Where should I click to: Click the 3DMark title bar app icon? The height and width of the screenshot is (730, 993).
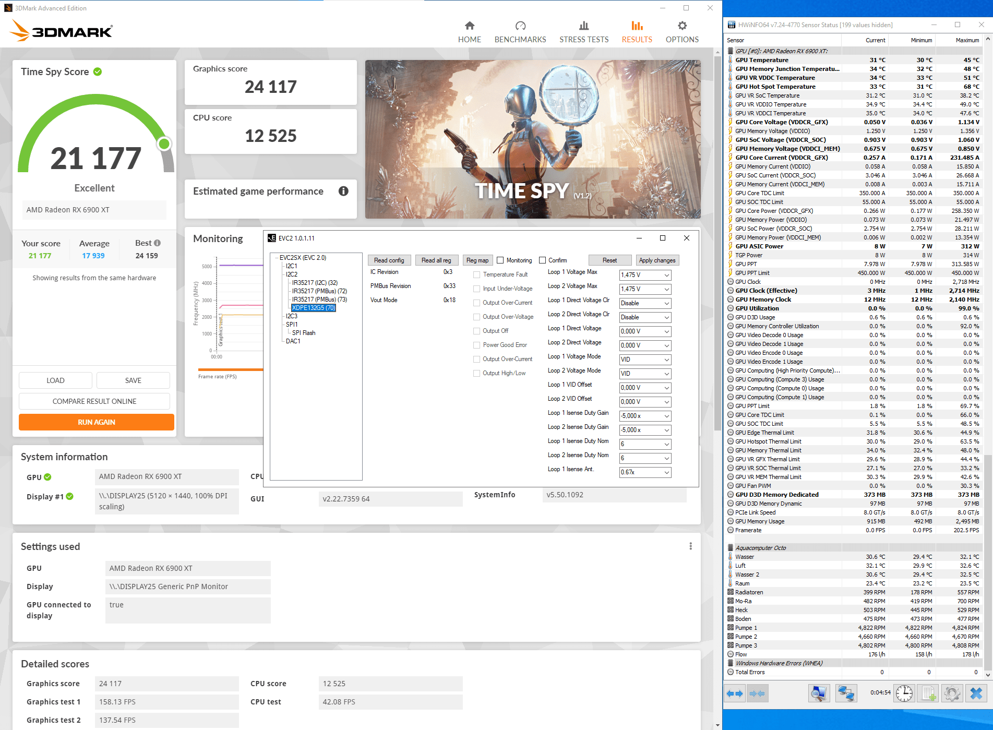[x=8, y=8]
